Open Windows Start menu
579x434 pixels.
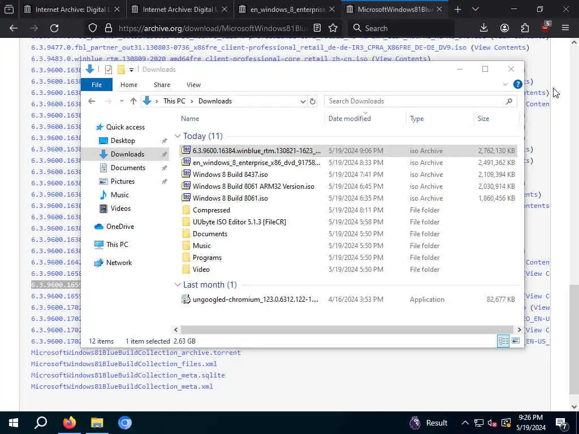point(14,423)
